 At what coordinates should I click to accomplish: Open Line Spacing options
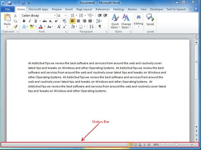coord(99,21)
